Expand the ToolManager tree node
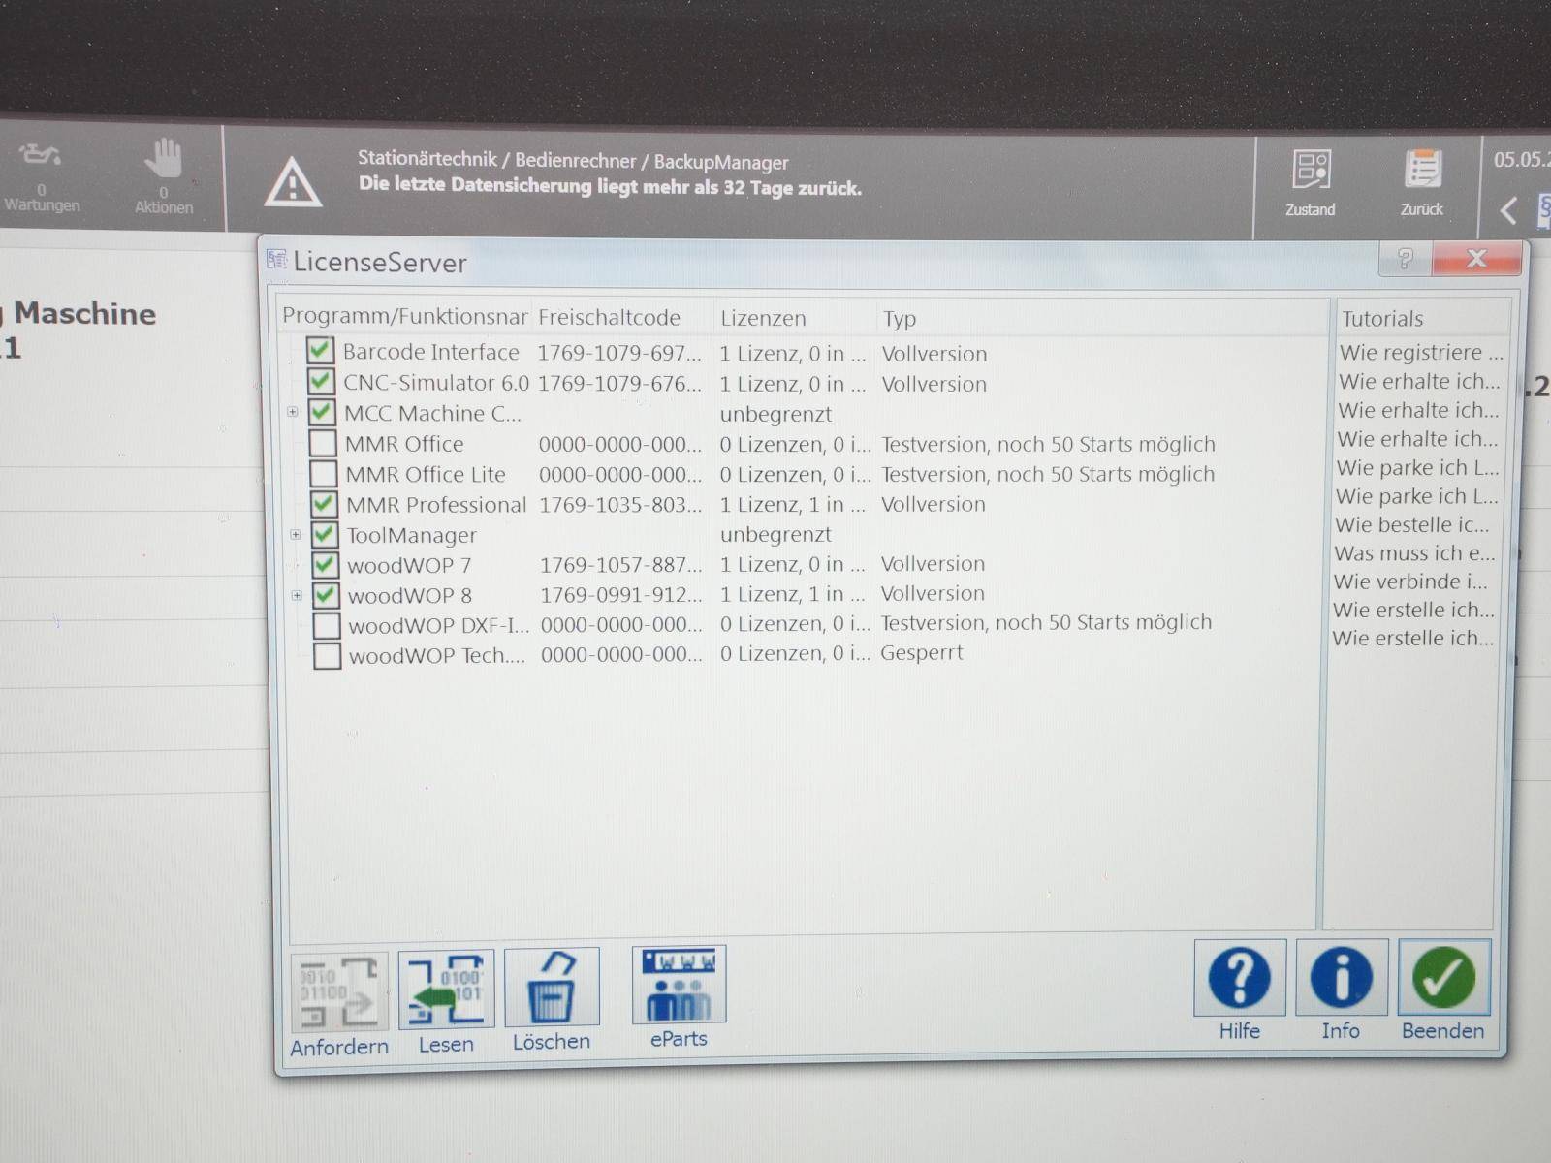 296,534
